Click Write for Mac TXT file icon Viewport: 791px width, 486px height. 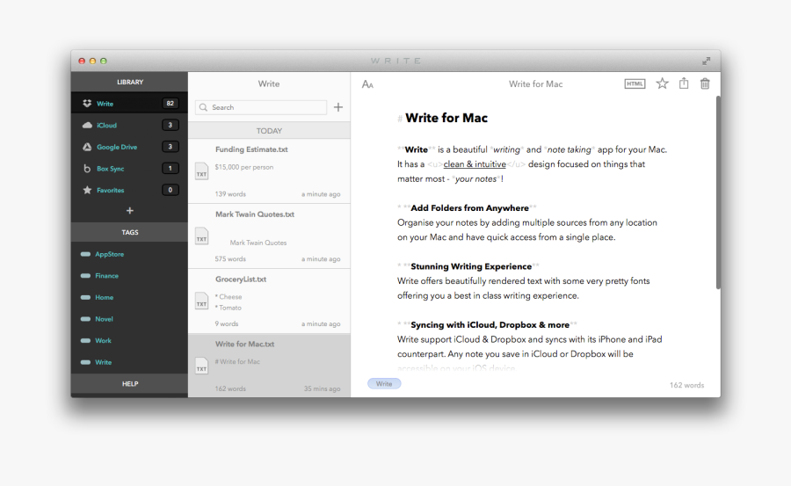pyautogui.click(x=202, y=366)
